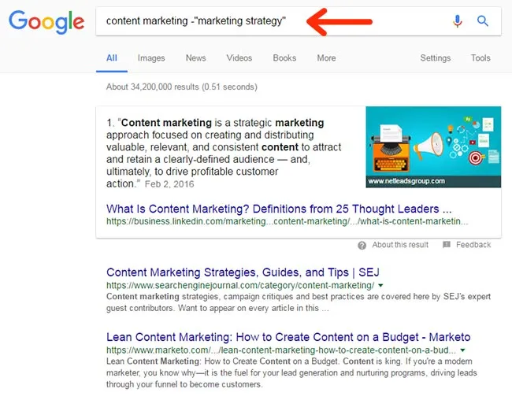Open the More search categories menu
Image resolution: width=512 pixels, height=400 pixels.
coord(326,58)
